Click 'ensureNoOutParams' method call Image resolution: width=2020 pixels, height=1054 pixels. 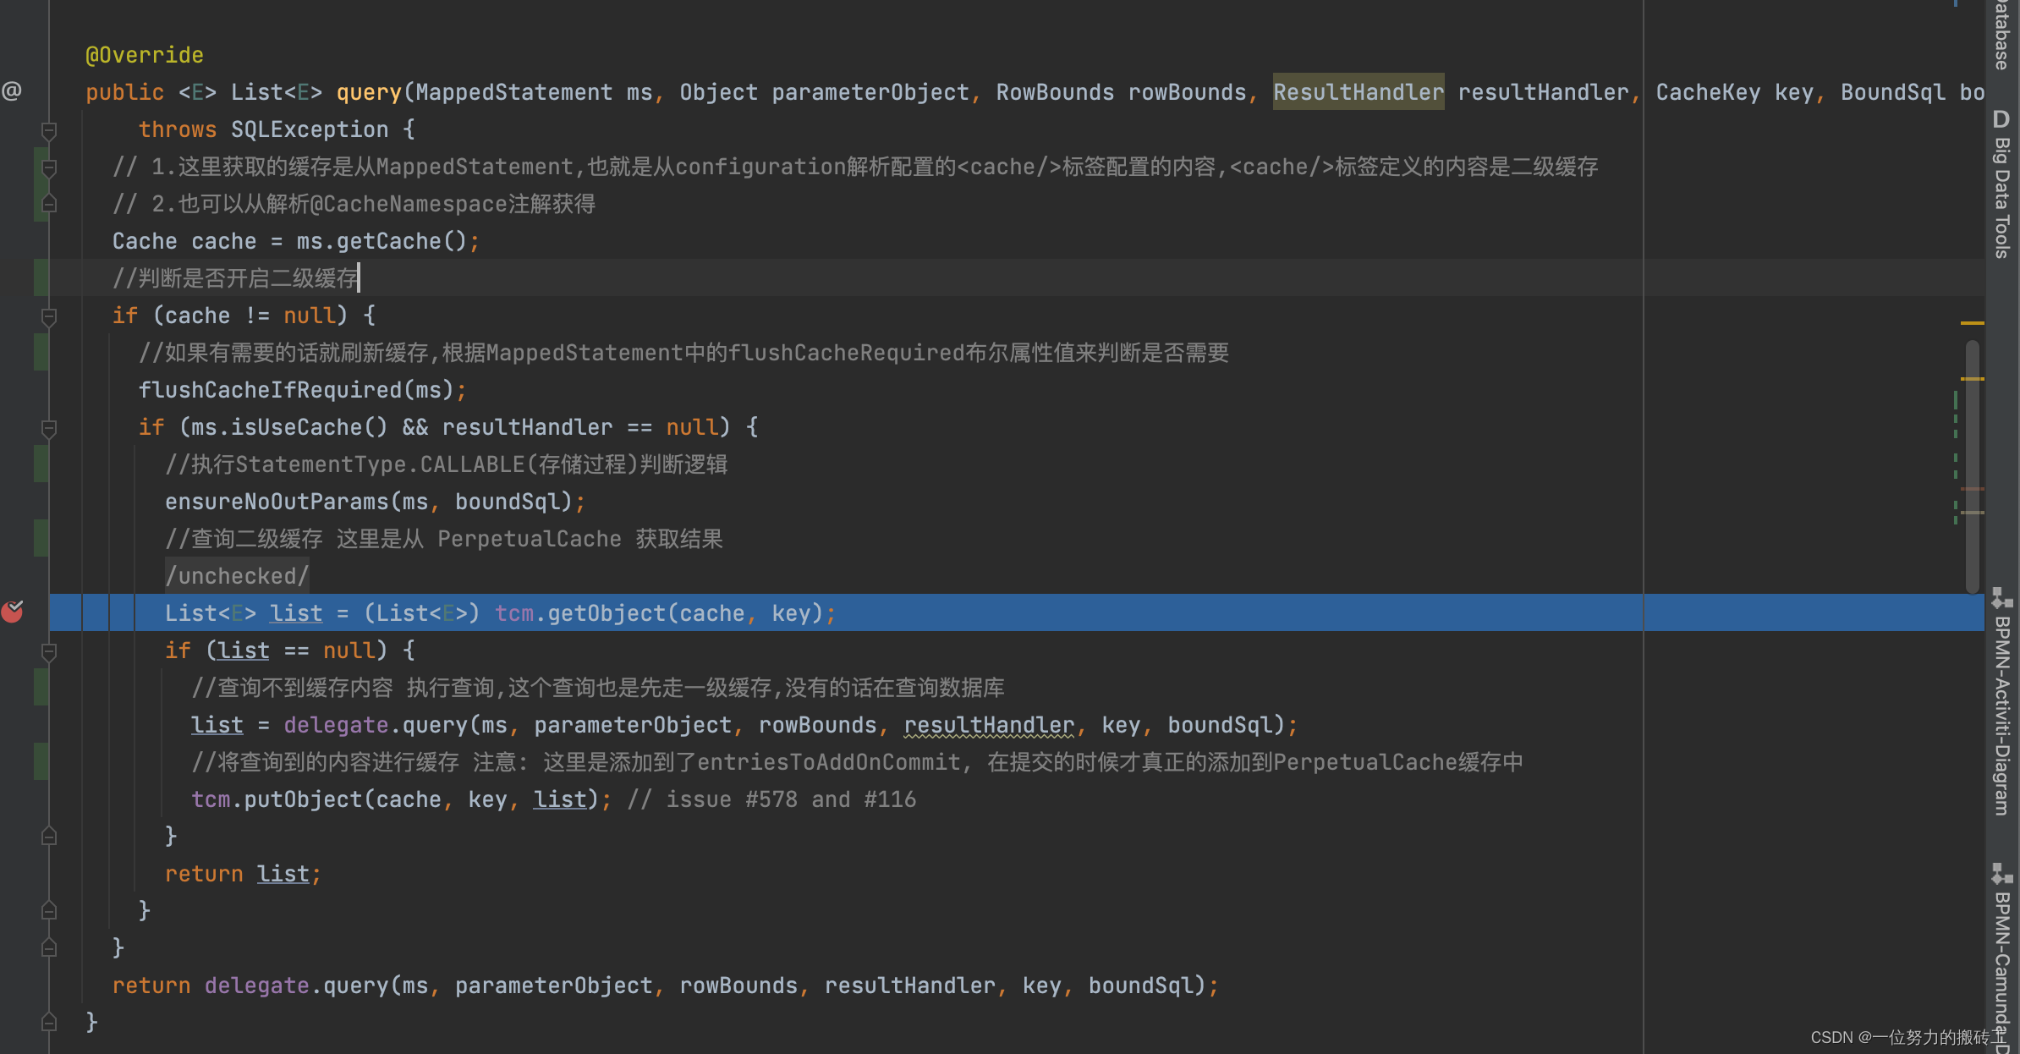click(277, 502)
